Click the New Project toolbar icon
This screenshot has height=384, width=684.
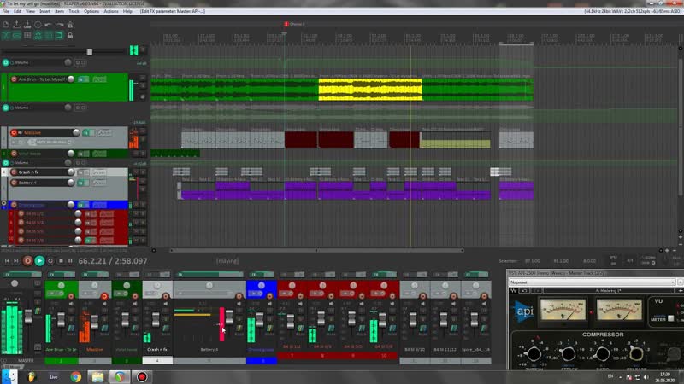tap(6, 26)
